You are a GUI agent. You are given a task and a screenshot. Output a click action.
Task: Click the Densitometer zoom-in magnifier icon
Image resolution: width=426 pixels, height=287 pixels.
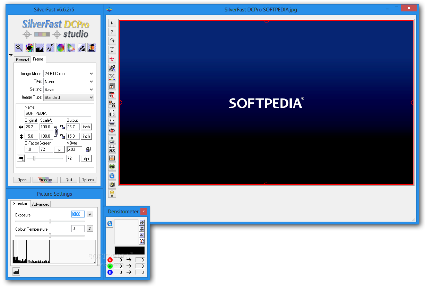coord(142,241)
